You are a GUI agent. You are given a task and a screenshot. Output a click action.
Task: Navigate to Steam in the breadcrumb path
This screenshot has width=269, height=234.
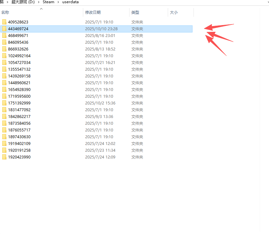pos(49,2)
